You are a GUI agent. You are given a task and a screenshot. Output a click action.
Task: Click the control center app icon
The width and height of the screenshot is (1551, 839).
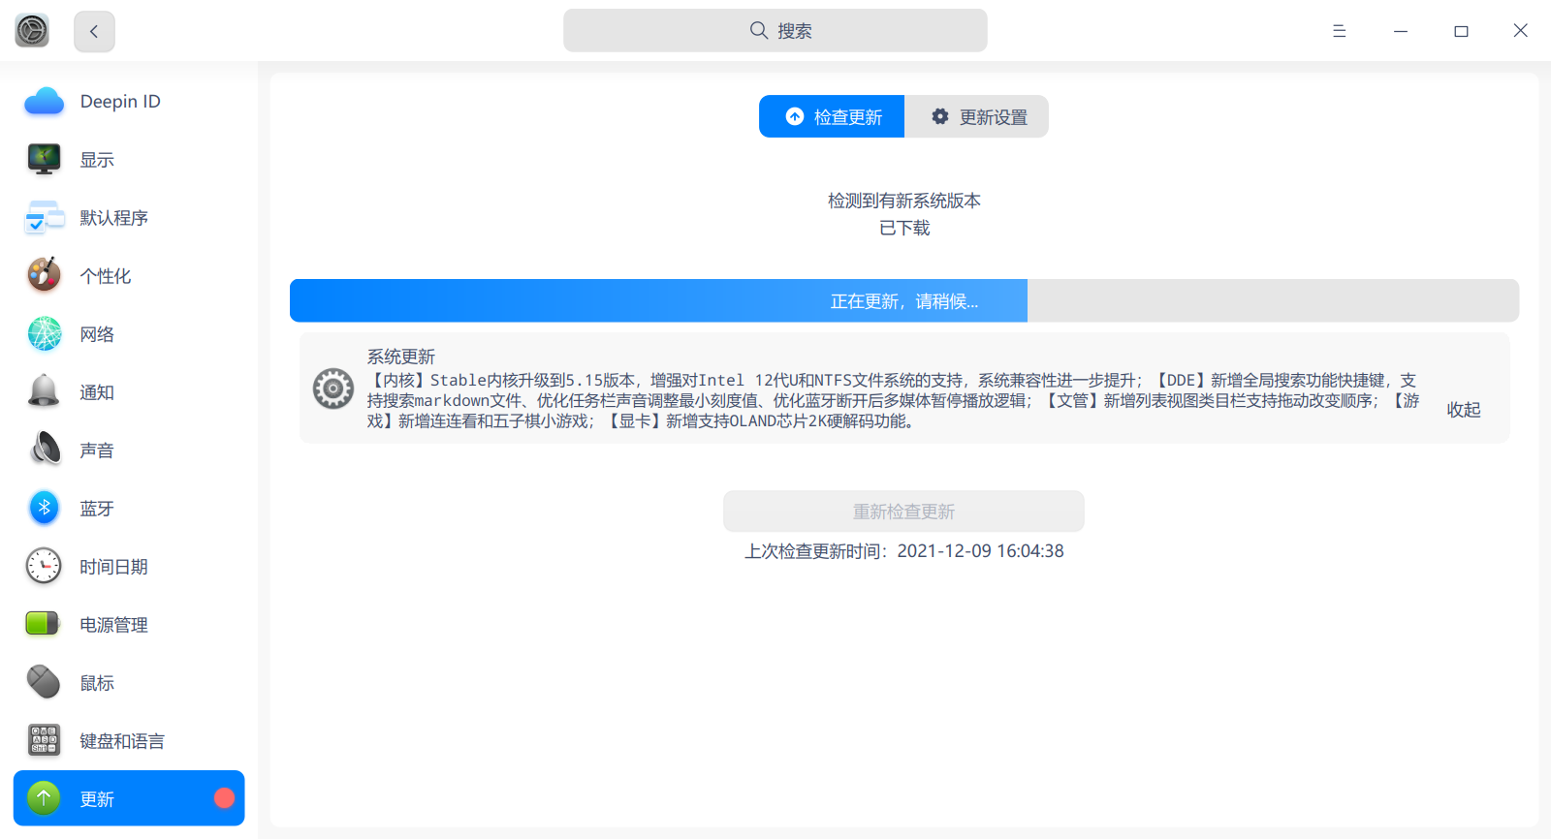pyautogui.click(x=32, y=31)
